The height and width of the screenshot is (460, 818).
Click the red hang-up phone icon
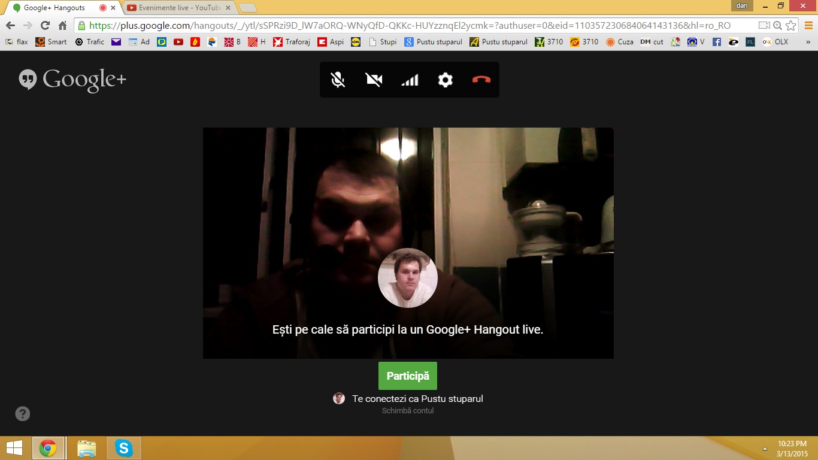[x=481, y=80]
